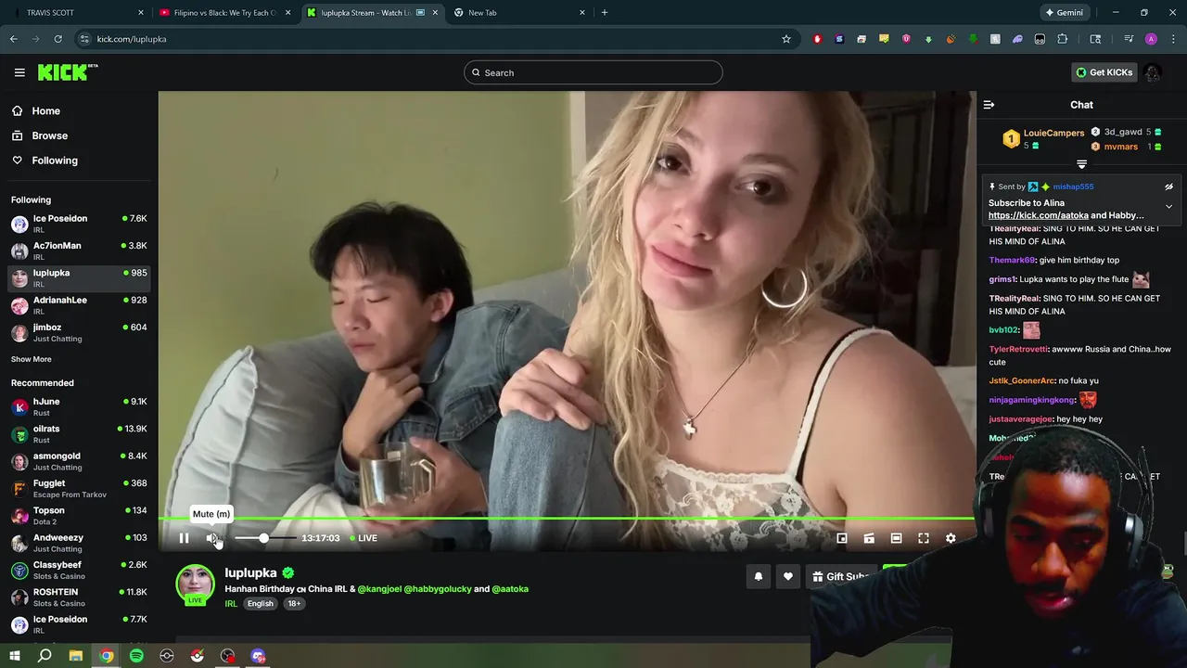Click the address bar URL kick.com/luplupka
1187x668 pixels.
click(132, 39)
